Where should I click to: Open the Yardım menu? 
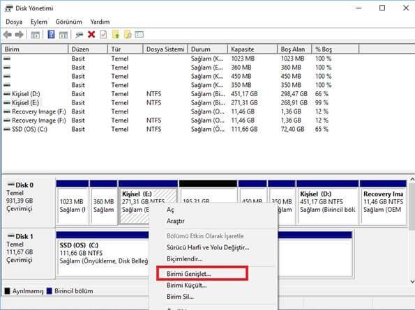[x=100, y=22]
